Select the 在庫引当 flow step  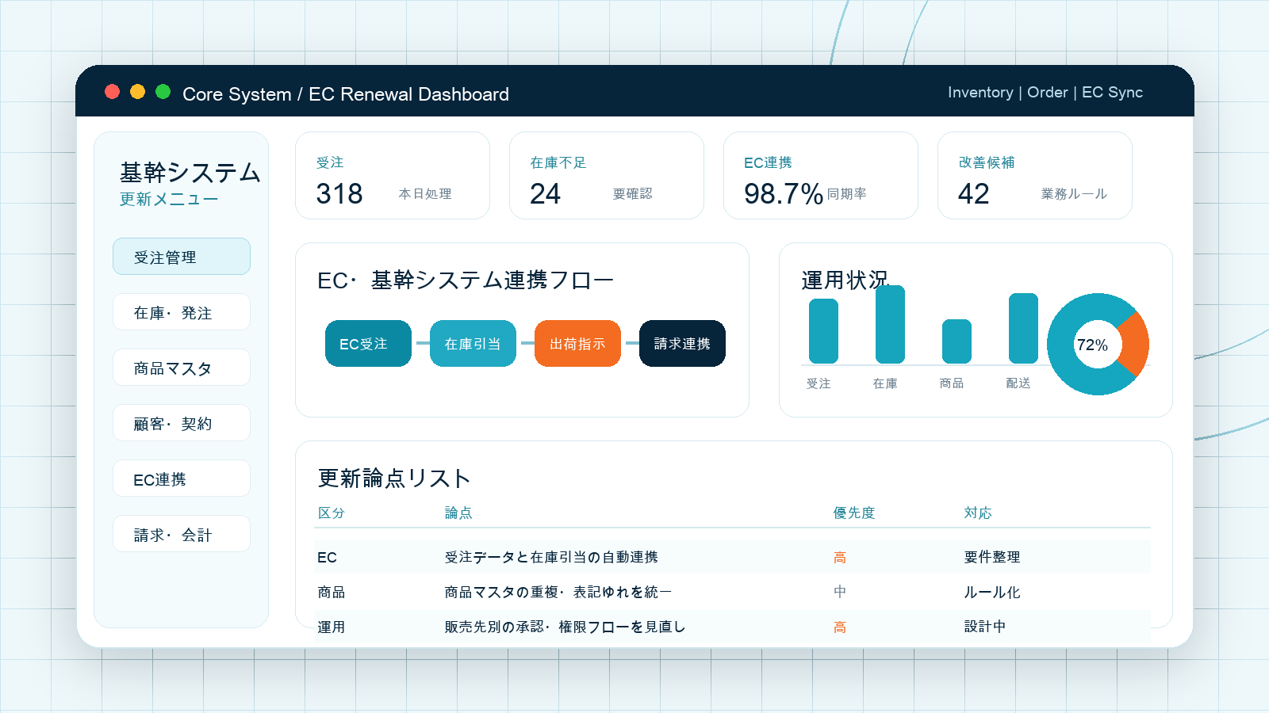click(x=473, y=344)
